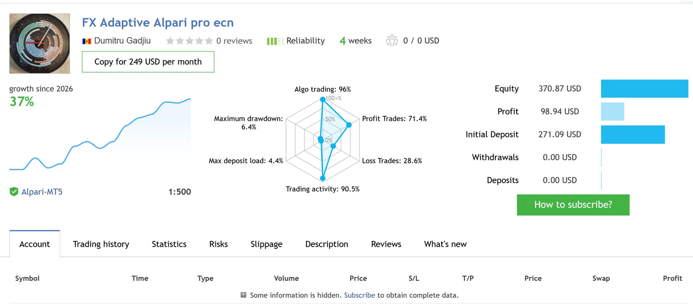693x306 pixels.
Task: Click the Moldova flag icon beside Dumitru Gadjiu
Action: (87, 41)
